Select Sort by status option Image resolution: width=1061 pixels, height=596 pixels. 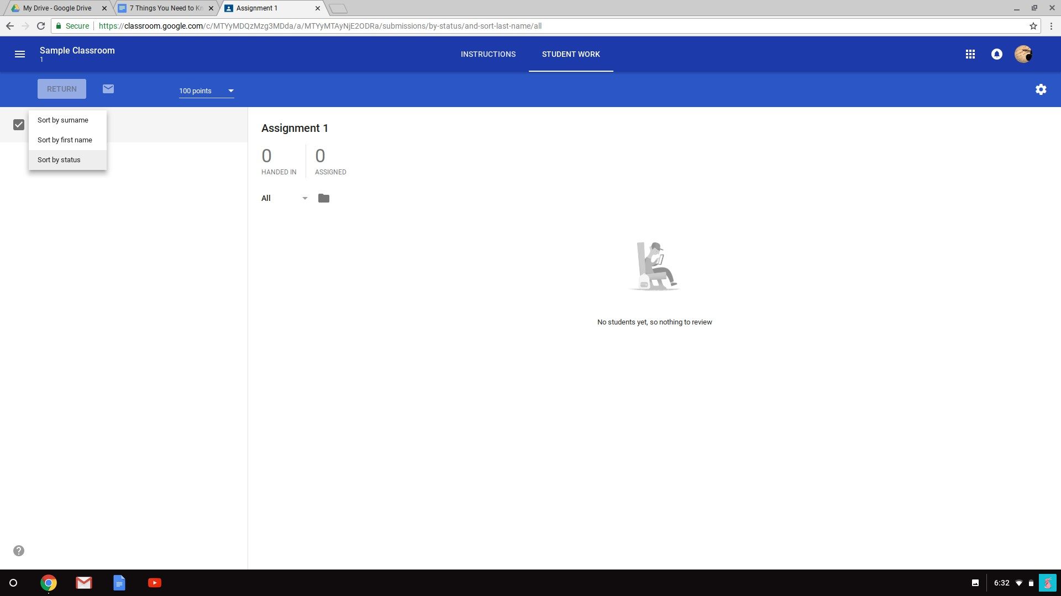(x=59, y=159)
